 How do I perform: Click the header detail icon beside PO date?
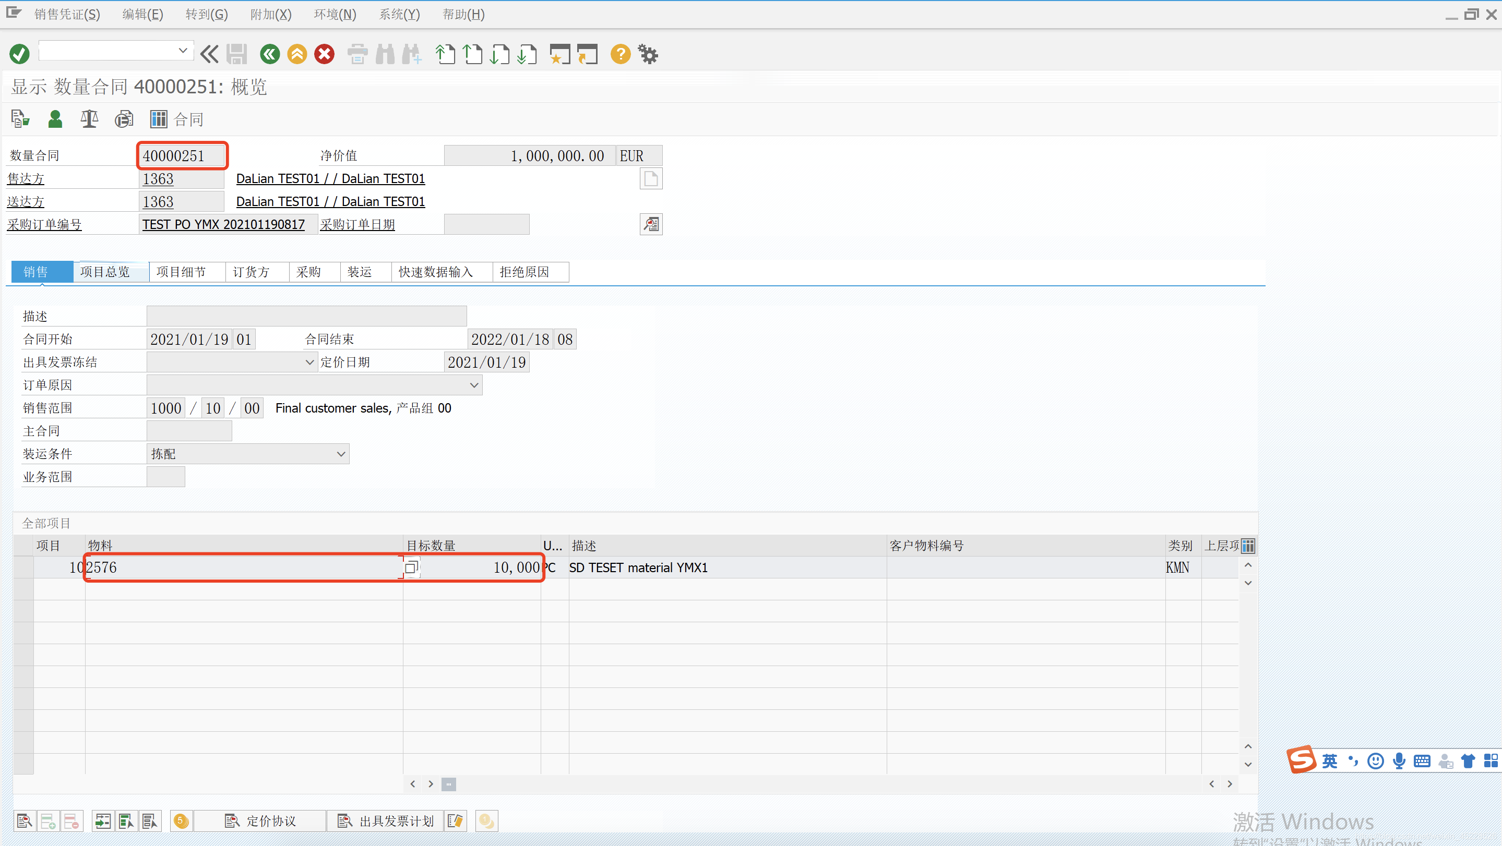pos(651,224)
